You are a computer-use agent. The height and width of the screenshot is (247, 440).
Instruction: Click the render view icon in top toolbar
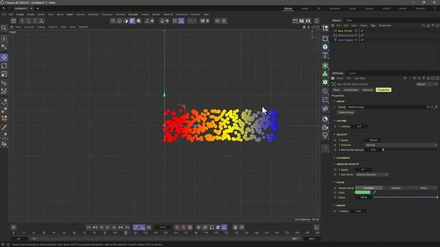(x=295, y=21)
